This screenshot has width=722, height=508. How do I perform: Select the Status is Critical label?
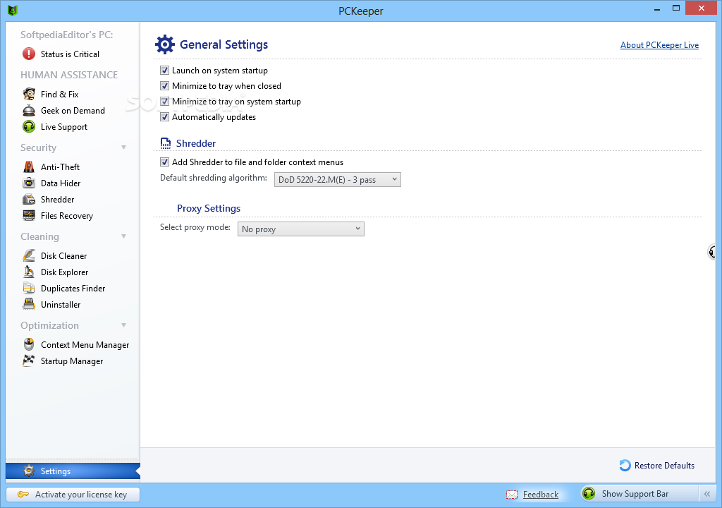pyautogui.click(x=70, y=54)
